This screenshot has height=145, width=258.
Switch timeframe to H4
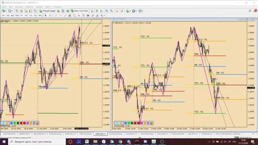point(26,16)
